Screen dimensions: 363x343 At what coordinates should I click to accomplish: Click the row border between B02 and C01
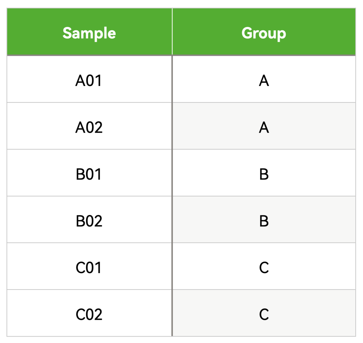click(181, 243)
